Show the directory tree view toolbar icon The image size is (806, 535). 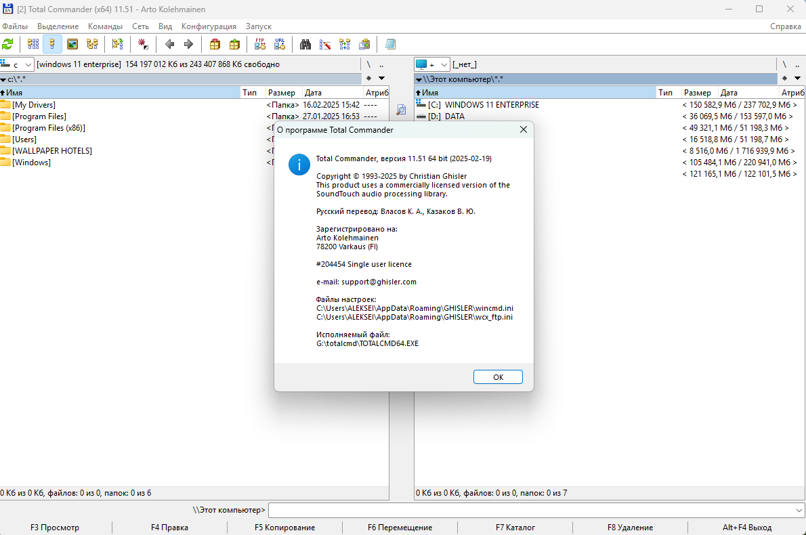coord(93,45)
